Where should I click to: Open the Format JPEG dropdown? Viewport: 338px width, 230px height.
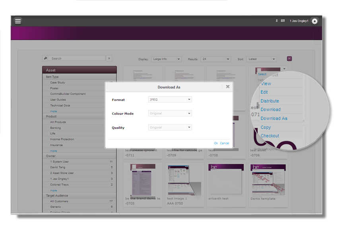170,99
